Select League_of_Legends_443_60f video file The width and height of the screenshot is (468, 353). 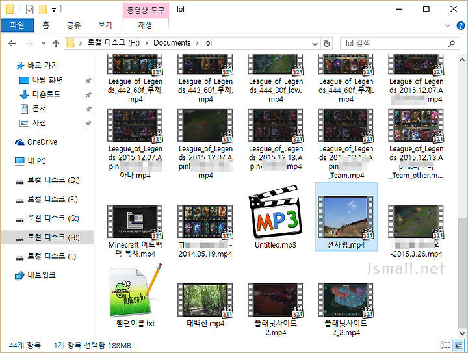coord(205,79)
